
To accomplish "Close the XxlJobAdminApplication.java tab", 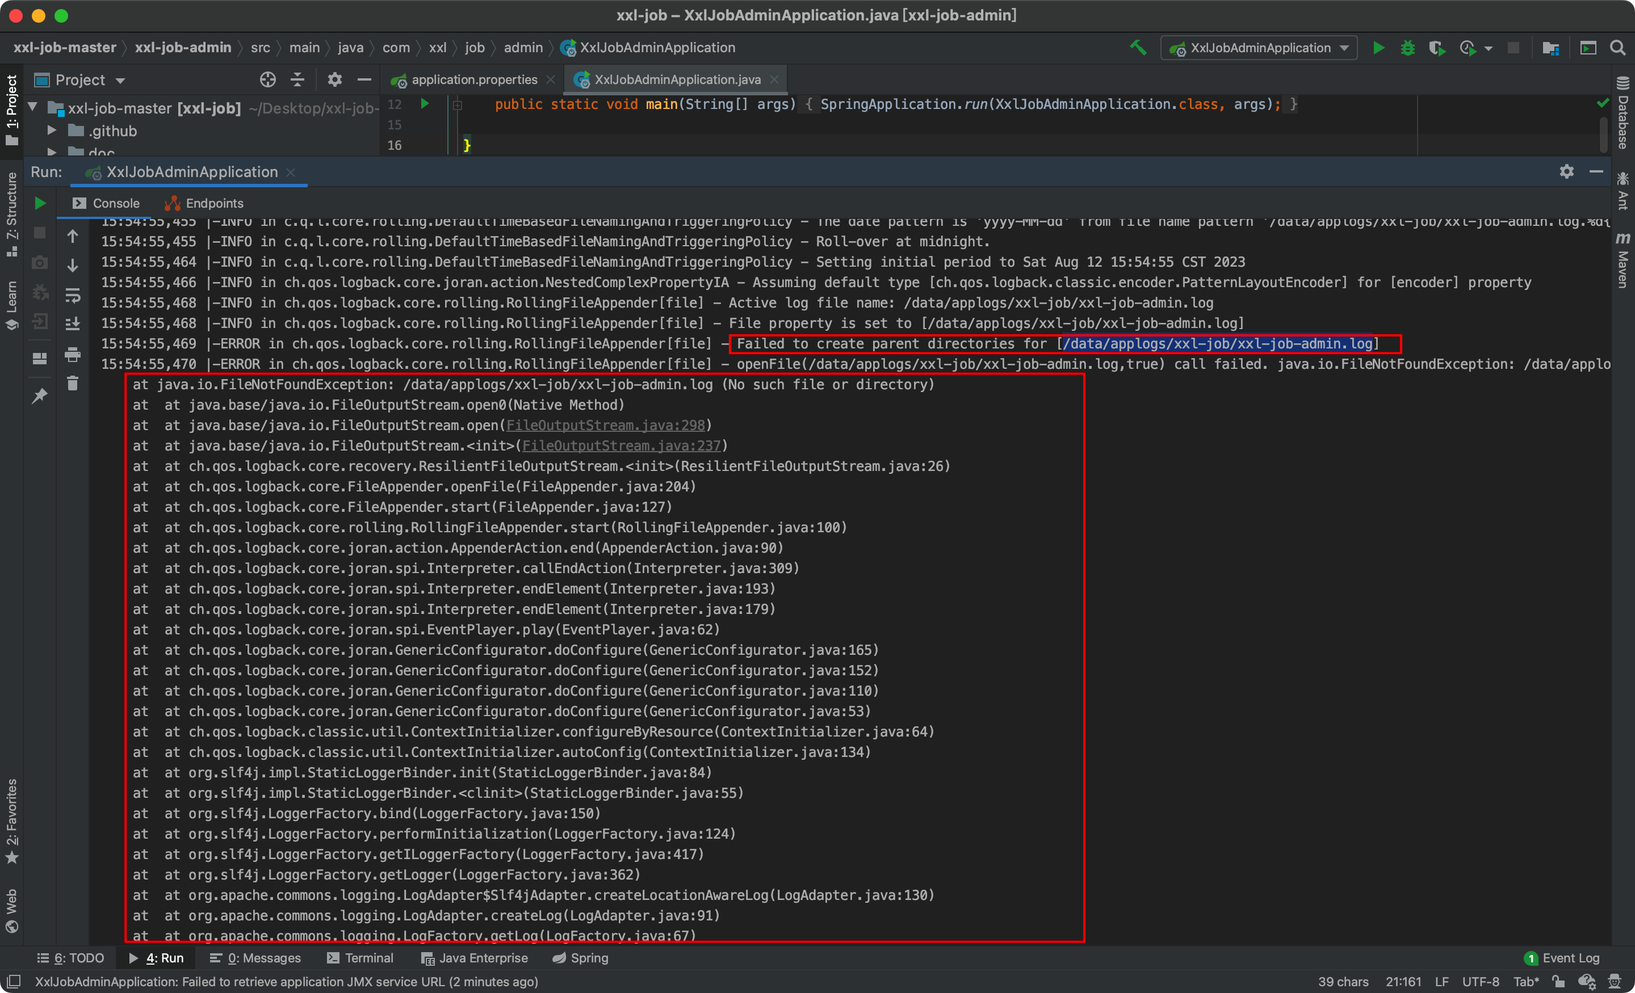I will click(774, 79).
